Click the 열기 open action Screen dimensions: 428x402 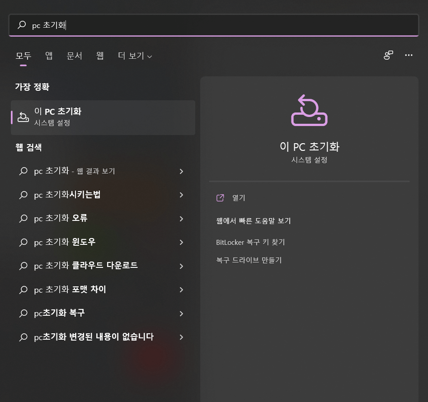point(239,198)
